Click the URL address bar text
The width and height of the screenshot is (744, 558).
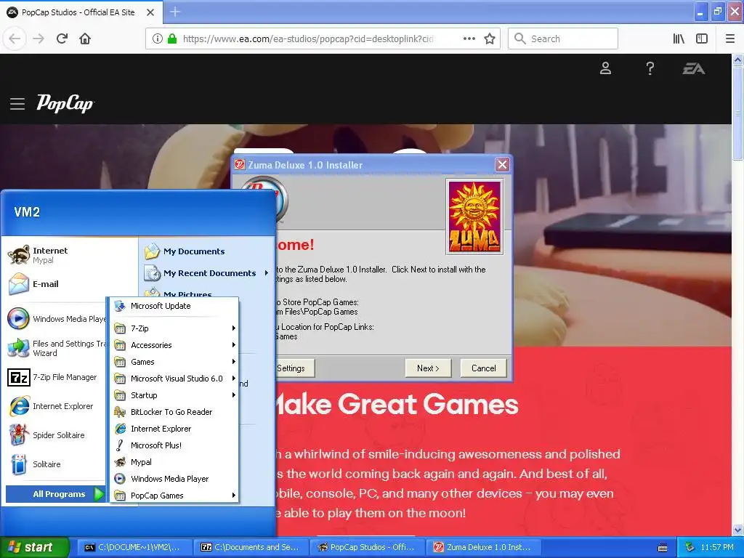tap(308, 39)
